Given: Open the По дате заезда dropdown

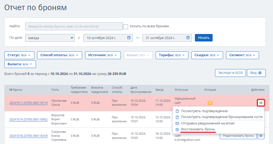Looking at the screenshot, I should pos(50,38).
